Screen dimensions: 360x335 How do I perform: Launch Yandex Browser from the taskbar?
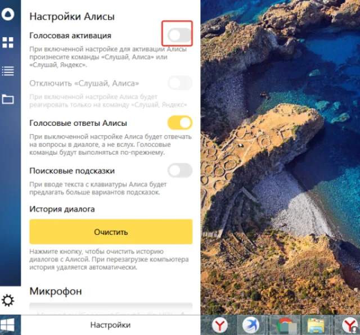pyautogui.click(x=220, y=325)
